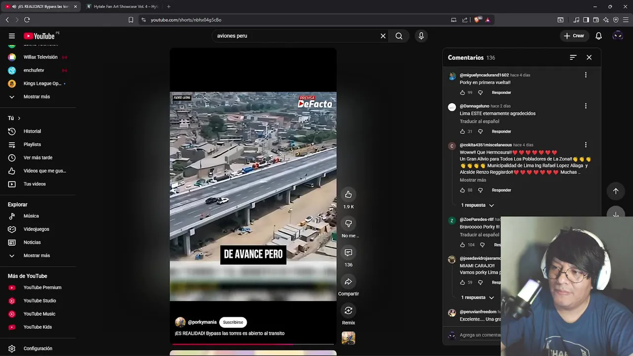Dislike Dannagatuno's comment
This screenshot has width=633, height=356.
(480, 132)
